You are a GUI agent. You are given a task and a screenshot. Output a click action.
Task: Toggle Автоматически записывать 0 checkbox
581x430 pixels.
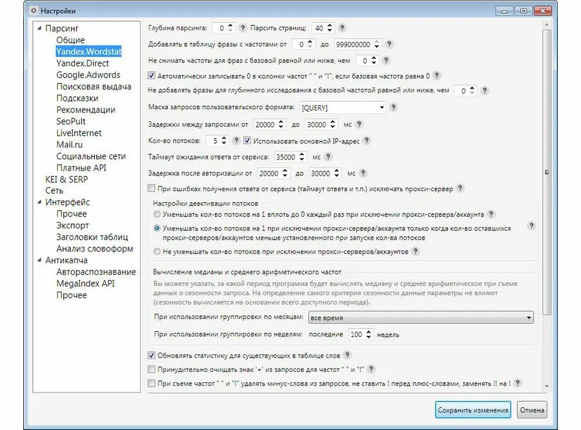pos(151,76)
